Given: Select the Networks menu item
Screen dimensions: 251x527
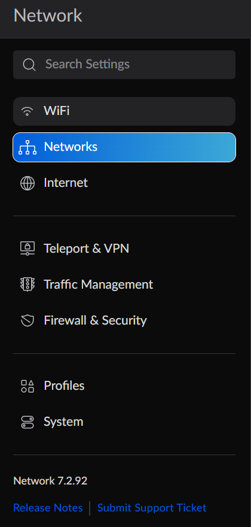Looking at the screenshot, I should point(124,147).
